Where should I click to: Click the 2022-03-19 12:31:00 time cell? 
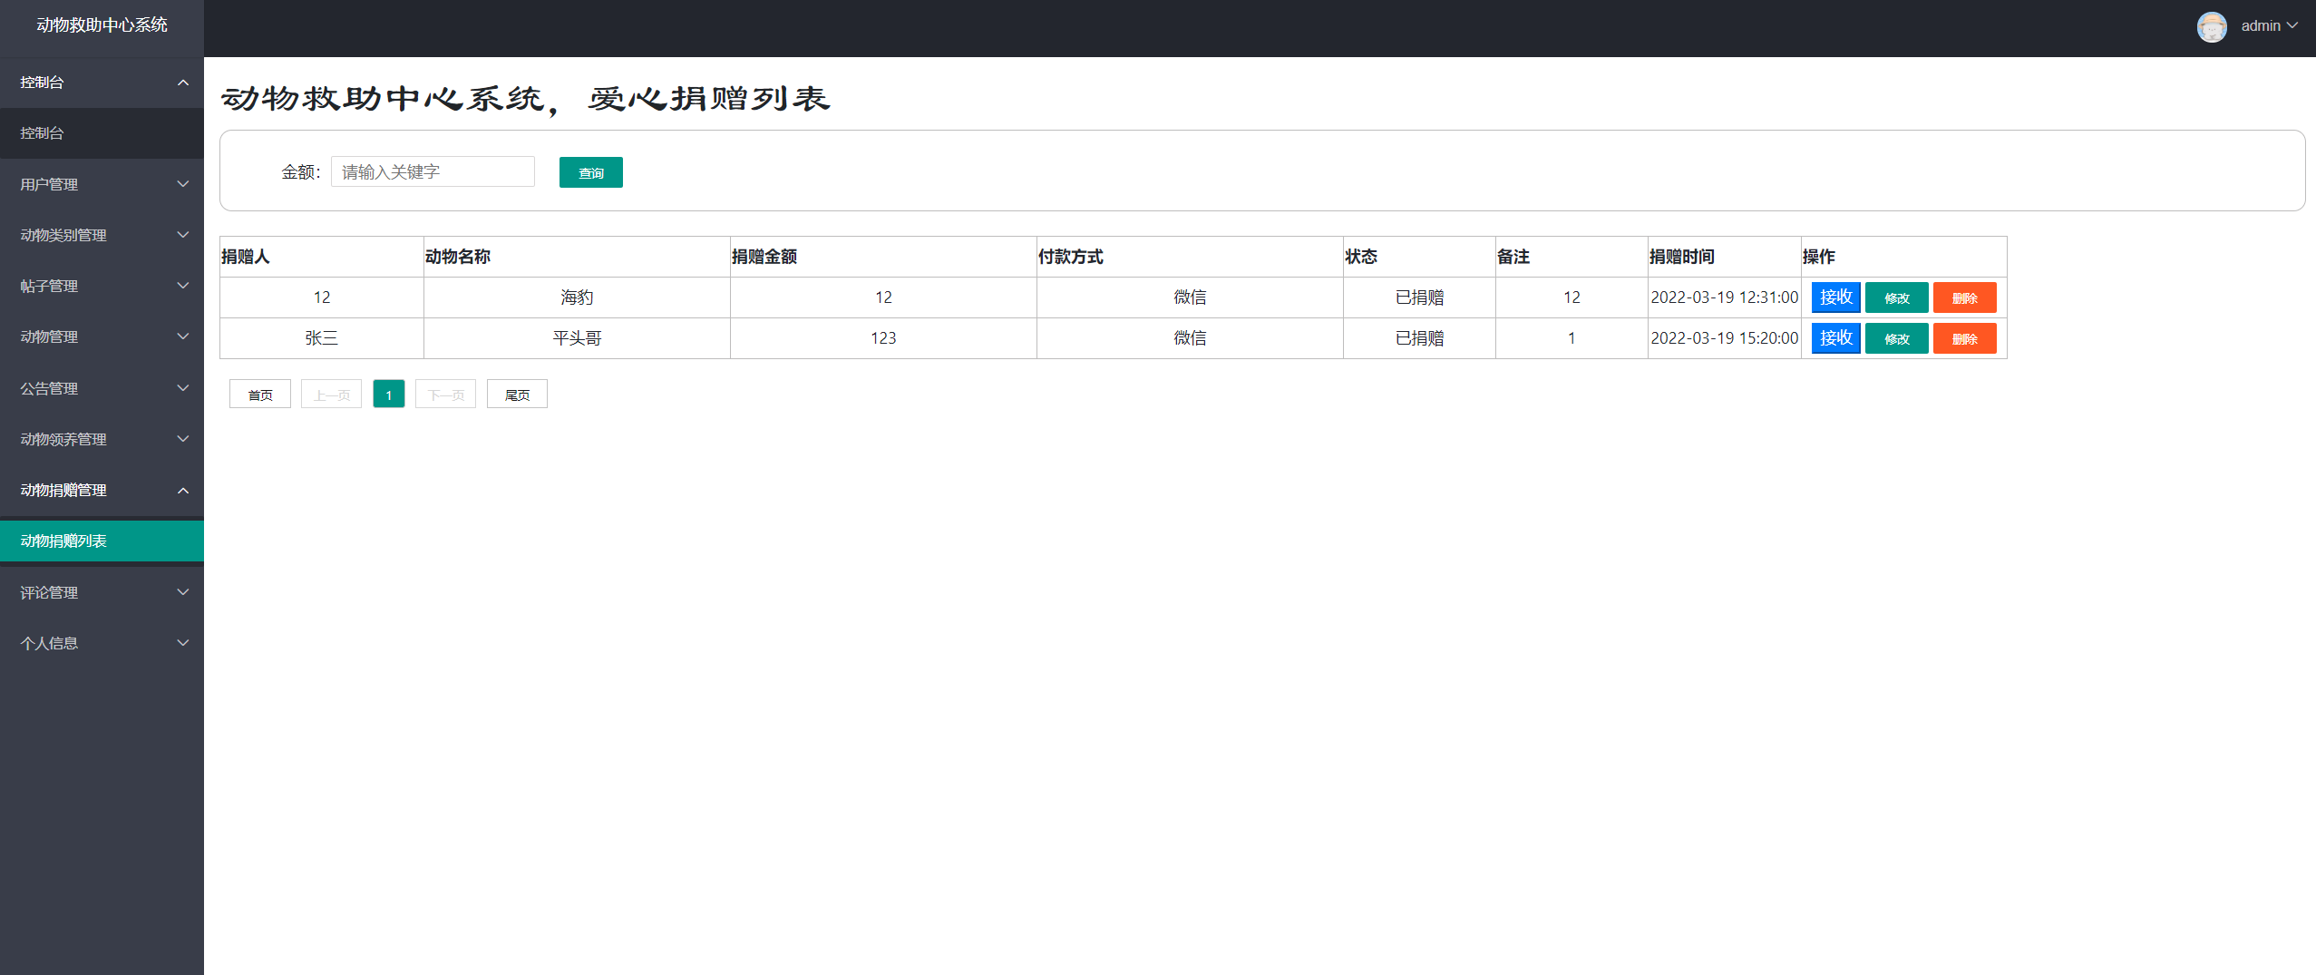1724,297
